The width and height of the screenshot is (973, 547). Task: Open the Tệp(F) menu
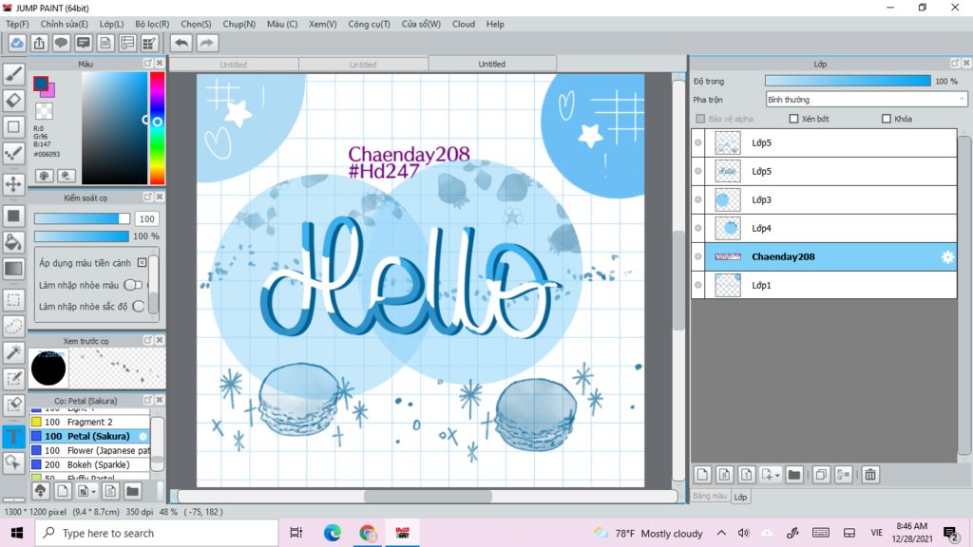click(x=17, y=24)
